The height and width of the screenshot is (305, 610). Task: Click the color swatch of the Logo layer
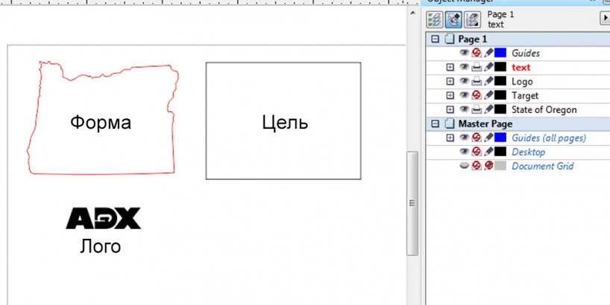500,82
